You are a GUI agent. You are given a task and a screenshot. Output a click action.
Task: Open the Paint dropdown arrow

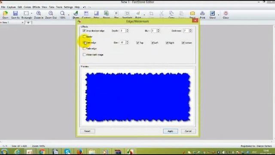pos(144,15)
